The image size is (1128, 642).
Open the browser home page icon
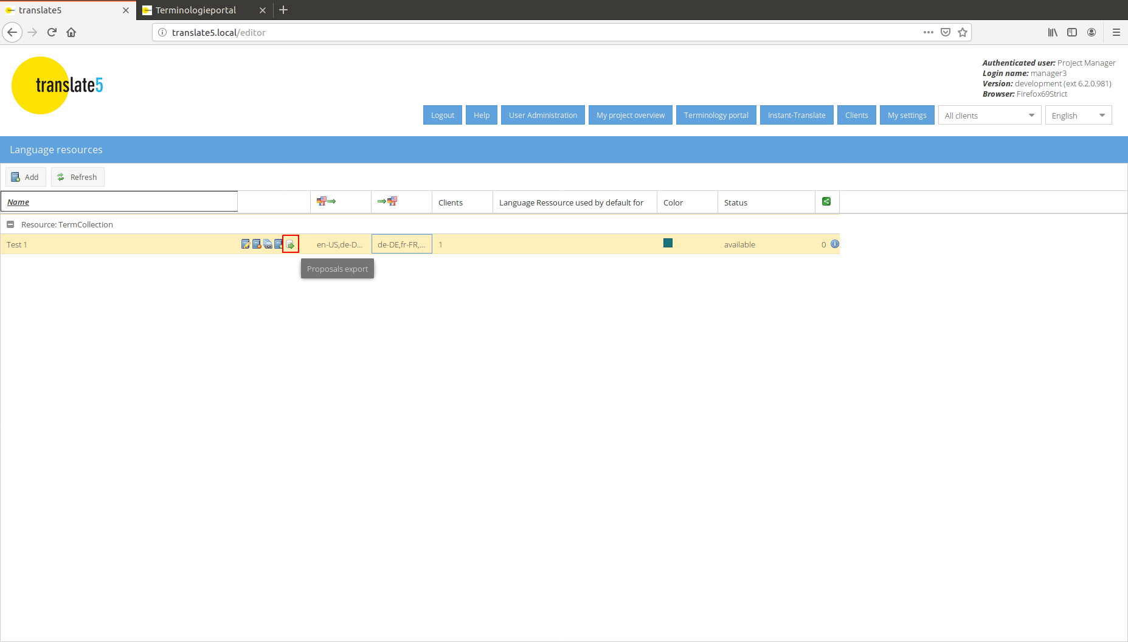tap(71, 32)
